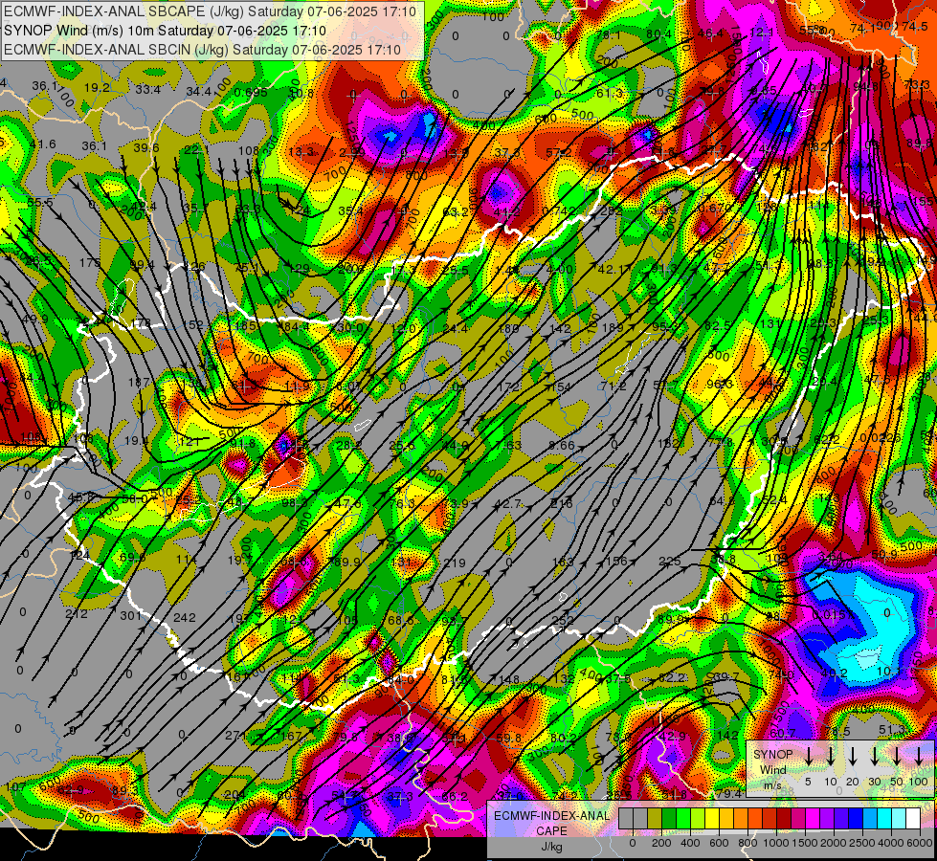Pick the dark green CAPE swatch right of 200
Image resolution: width=937 pixels, height=861 pixels.
[x=669, y=818]
